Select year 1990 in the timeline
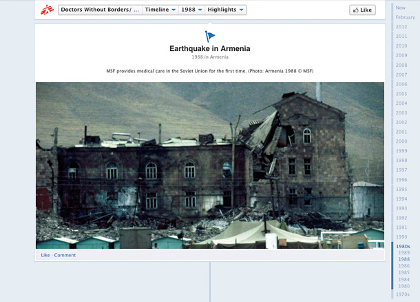This screenshot has width=420, height=302. [x=401, y=236]
